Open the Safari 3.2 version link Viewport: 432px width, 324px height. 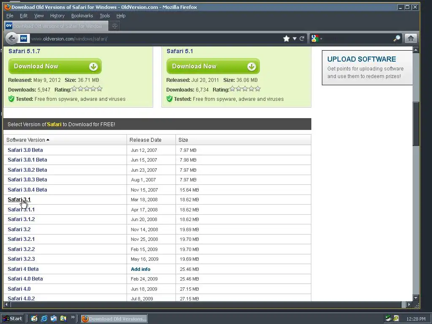click(19, 229)
